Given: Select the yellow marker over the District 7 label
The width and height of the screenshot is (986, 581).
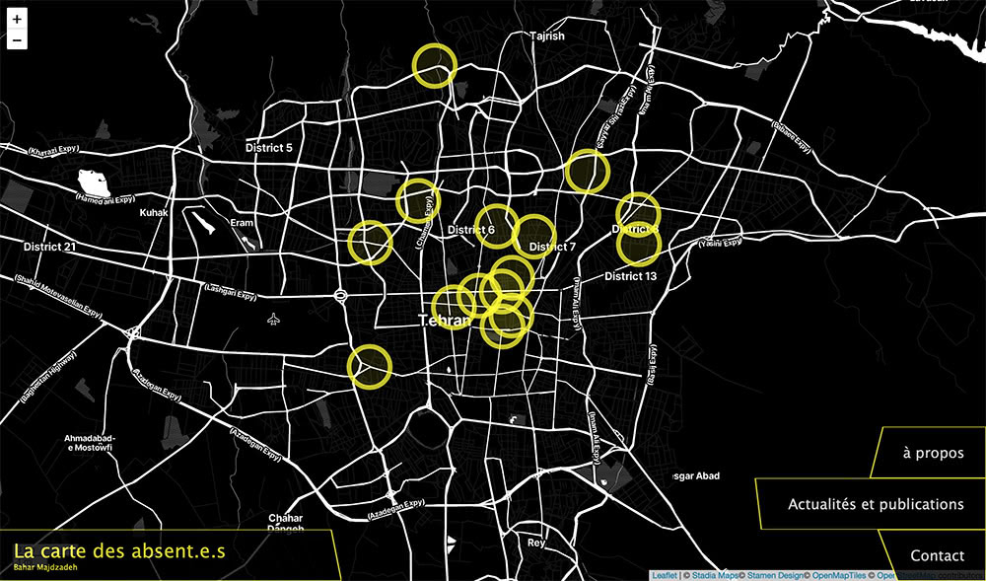Looking at the screenshot, I should point(533,236).
